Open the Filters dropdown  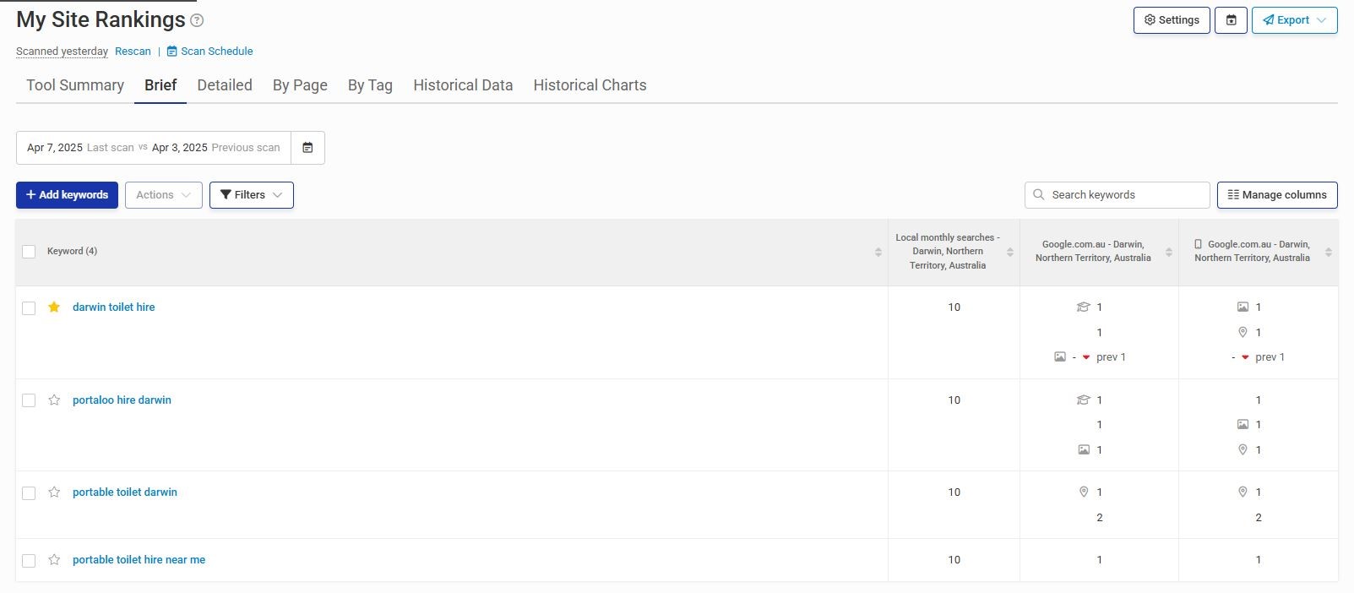click(x=251, y=195)
